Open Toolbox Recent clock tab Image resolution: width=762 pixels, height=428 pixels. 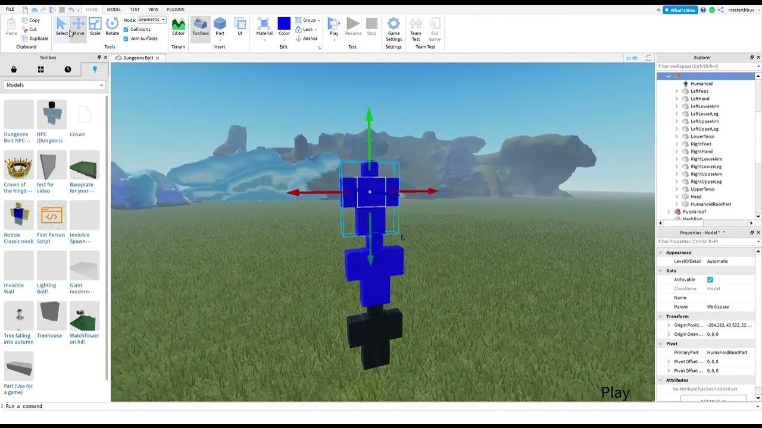point(68,70)
